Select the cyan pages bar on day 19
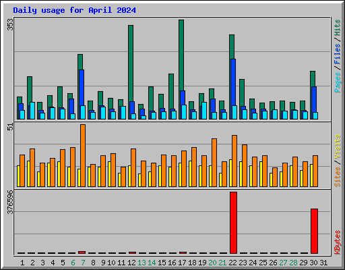The image size is (345, 270). click(x=204, y=111)
